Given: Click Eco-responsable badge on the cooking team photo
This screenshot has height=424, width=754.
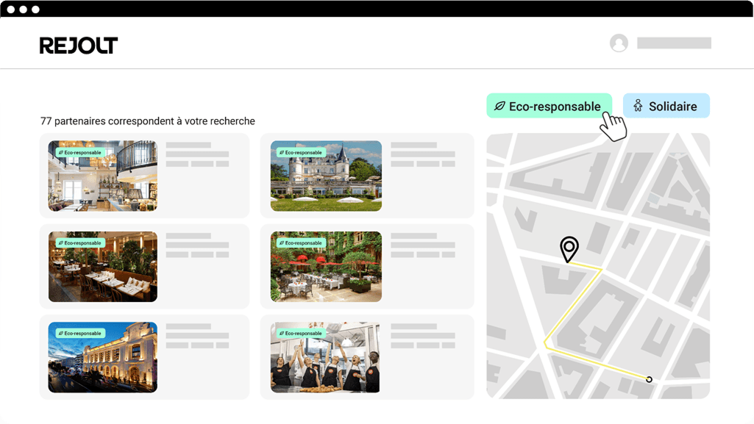Looking at the screenshot, I should pos(301,334).
